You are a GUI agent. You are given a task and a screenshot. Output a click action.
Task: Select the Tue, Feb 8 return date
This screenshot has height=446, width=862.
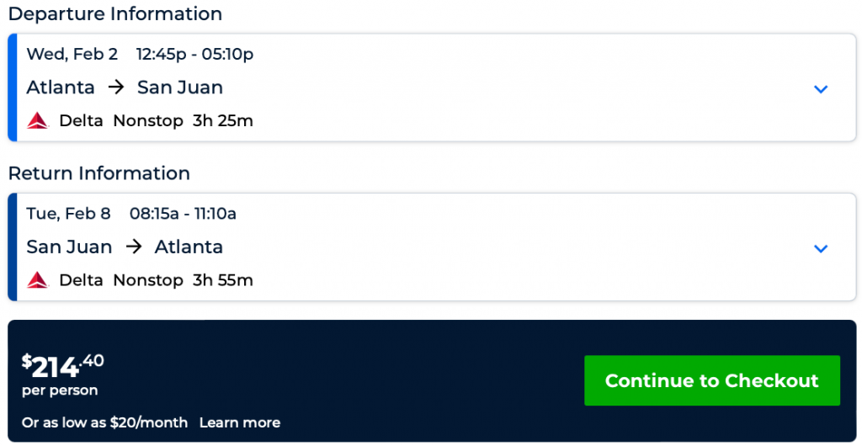click(x=69, y=214)
